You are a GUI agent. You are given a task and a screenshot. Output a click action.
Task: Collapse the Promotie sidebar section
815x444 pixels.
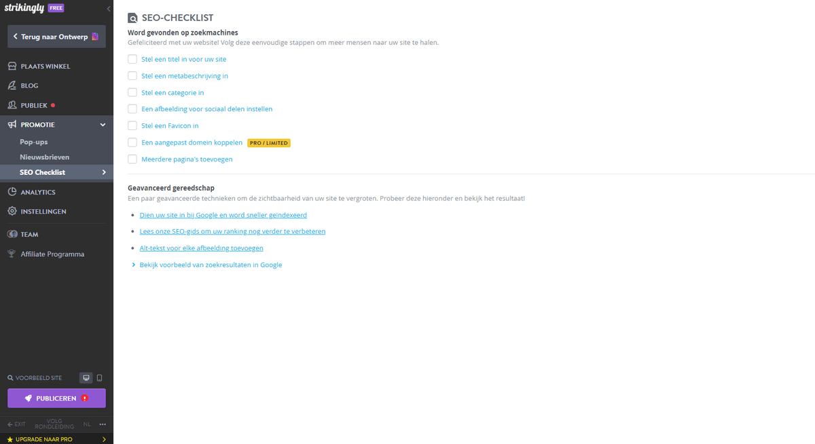[103, 125]
